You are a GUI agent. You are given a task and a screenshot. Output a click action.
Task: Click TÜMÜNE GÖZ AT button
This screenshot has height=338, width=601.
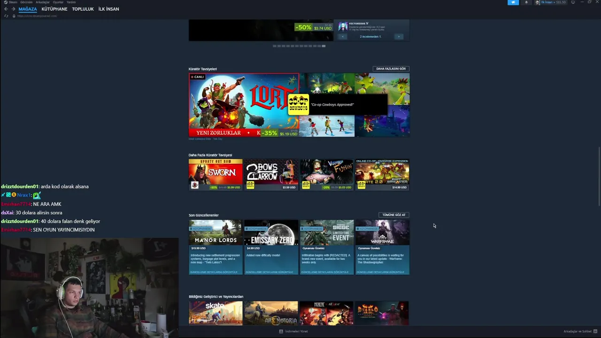[393, 215]
